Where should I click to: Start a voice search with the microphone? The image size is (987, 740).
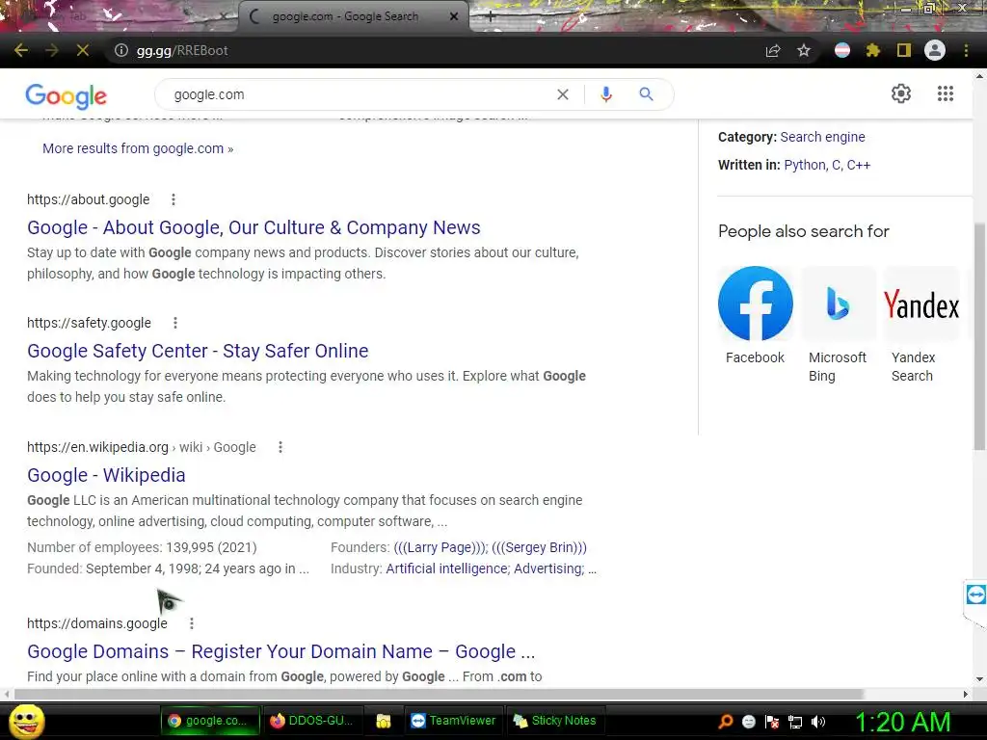point(606,94)
